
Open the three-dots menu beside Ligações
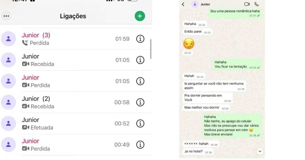point(6,16)
